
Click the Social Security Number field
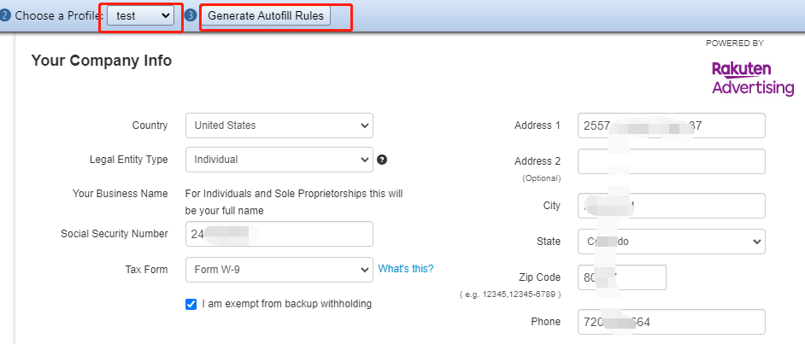279,234
